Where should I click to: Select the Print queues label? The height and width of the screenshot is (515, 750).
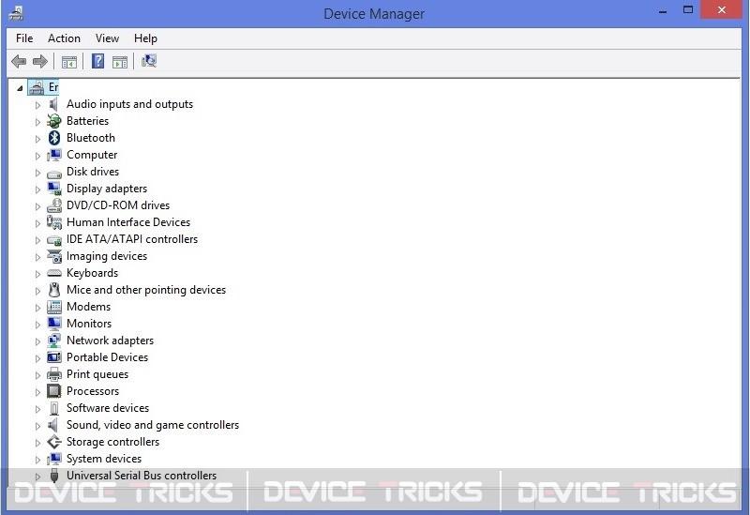pyautogui.click(x=97, y=374)
